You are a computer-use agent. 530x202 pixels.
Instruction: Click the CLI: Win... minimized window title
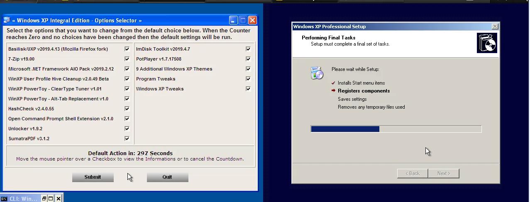[x=23, y=199]
